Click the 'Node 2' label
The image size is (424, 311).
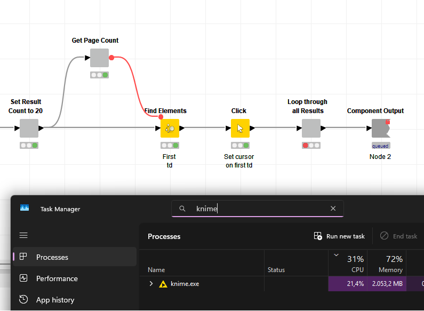click(380, 157)
